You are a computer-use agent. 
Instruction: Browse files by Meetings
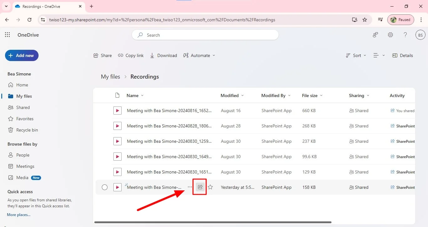[21, 166]
